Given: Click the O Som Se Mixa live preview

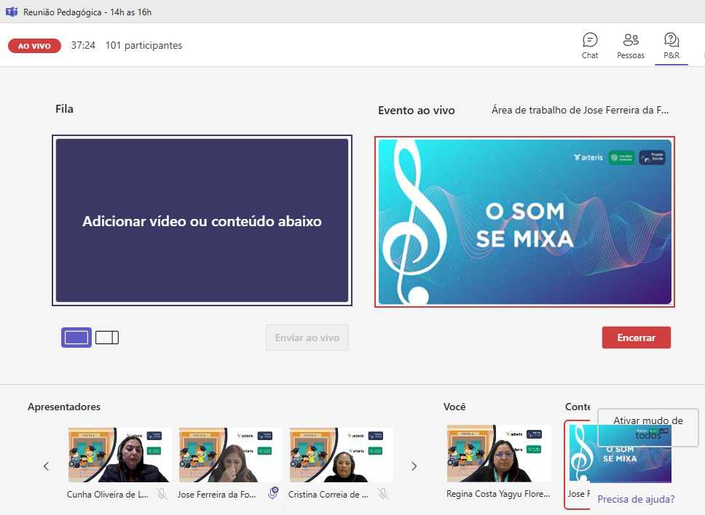Looking at the screenshot, I should point(524,221).
